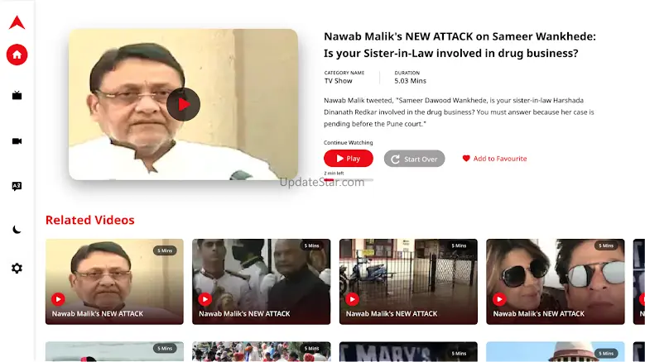This screenshot has width=645, height=362.
Task: Open the Home icon in sidebar
Action: (17, 55)
